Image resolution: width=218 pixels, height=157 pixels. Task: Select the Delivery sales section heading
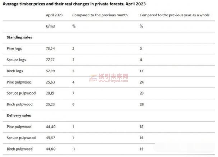[x=19, y=115]
